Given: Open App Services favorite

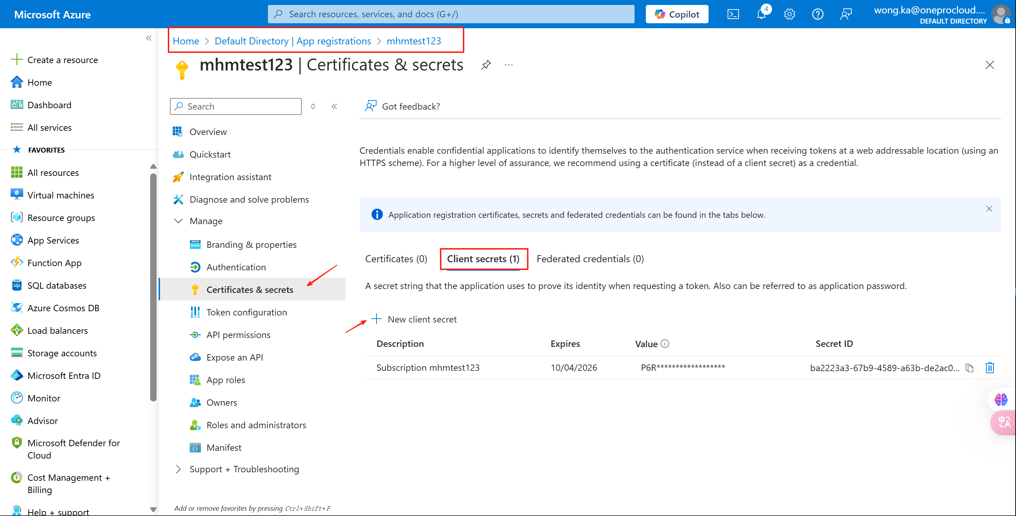Looking at the screenshot, I should [x=45, y=240].
